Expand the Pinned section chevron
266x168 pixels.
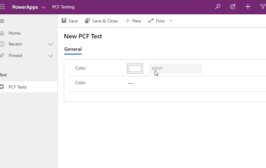tap(50, 56)
